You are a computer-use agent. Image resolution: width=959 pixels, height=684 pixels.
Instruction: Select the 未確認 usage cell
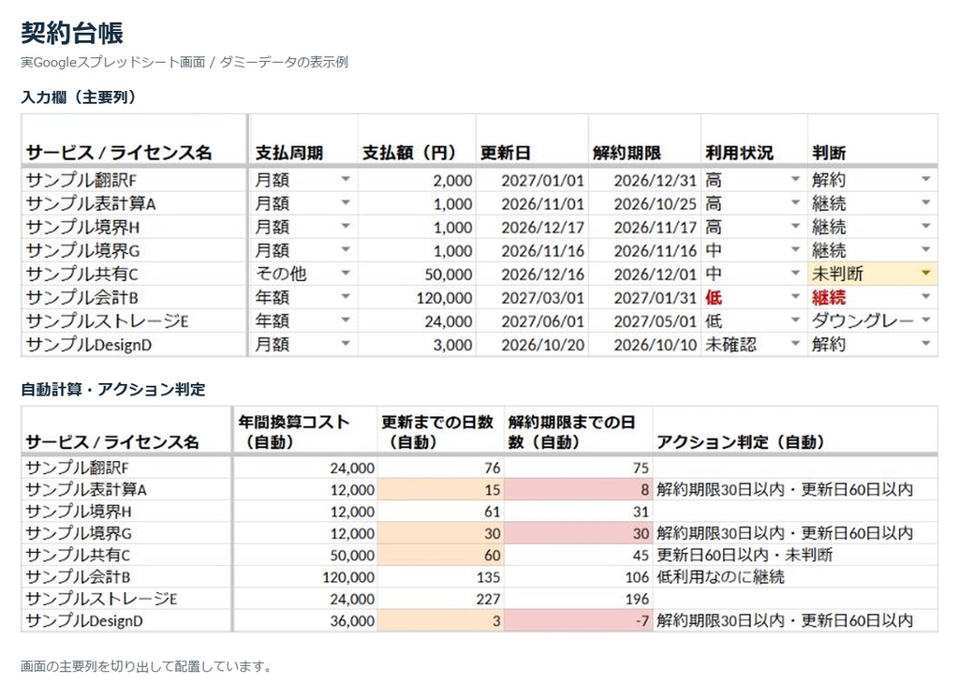[754, 345]
